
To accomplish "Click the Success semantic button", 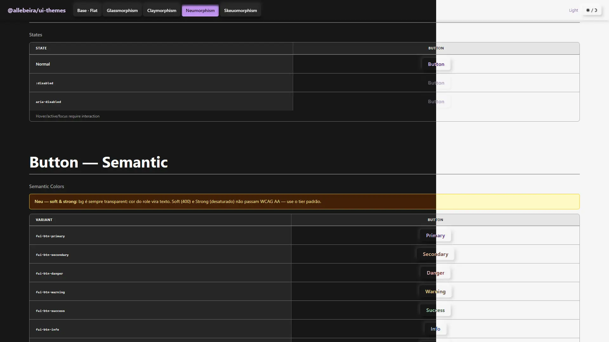I will point(435,310).
